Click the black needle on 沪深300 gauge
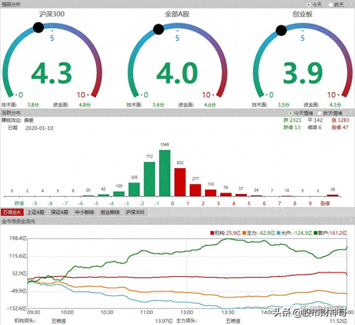The image size is (355, 325). pyautogui.click(x=39, y=27)
